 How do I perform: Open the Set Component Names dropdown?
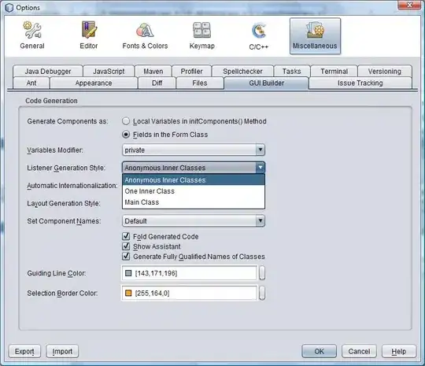[194, 221]
